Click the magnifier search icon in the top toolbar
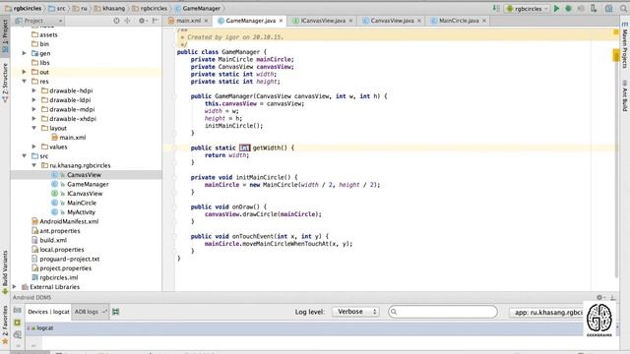 click(623, 9)
